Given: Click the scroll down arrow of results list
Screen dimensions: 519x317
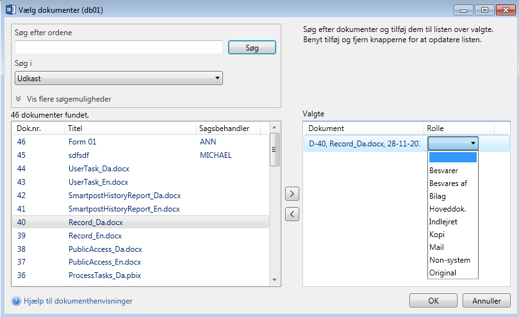Looking at the screenshot, I should click(x=274, y=280).
